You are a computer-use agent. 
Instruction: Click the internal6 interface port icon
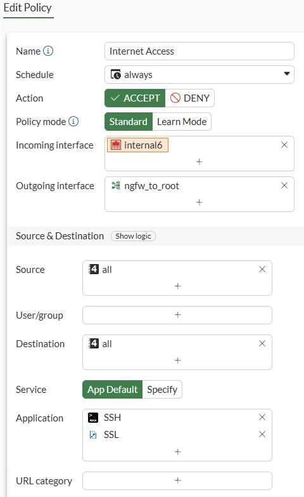(116, 145)
